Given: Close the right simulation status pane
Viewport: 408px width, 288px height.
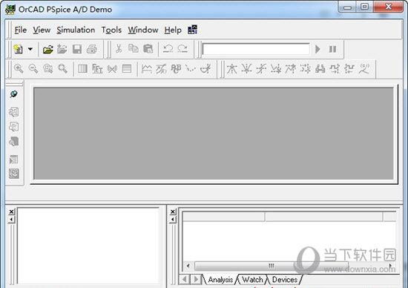Looking at the screenshot, I should click(173, 212).
